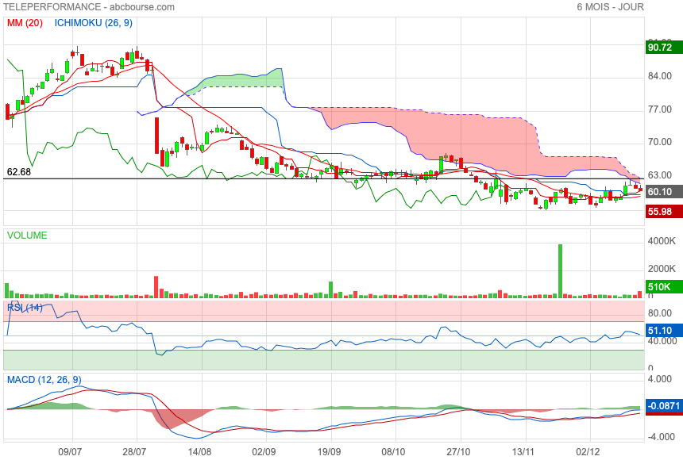This screenshot has width=683, height=460.
Task: Click the 19/09 date label
Action: coord(329,452)
